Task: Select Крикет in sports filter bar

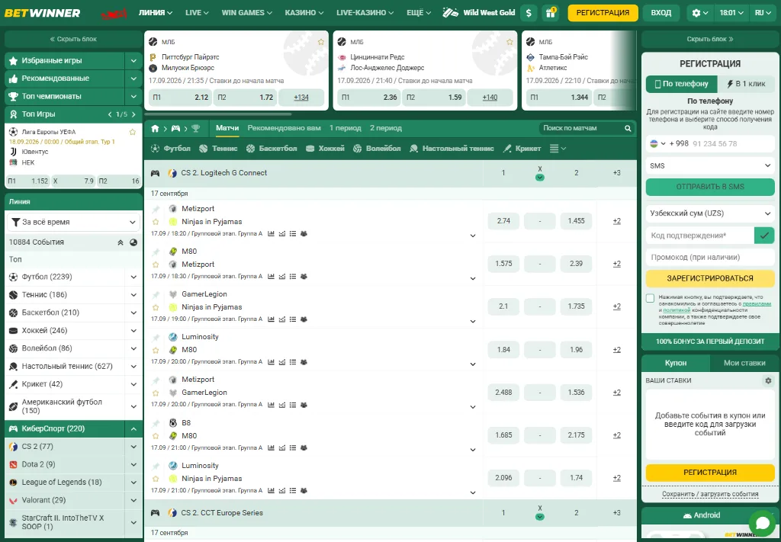Action: (x=522, y=149)
